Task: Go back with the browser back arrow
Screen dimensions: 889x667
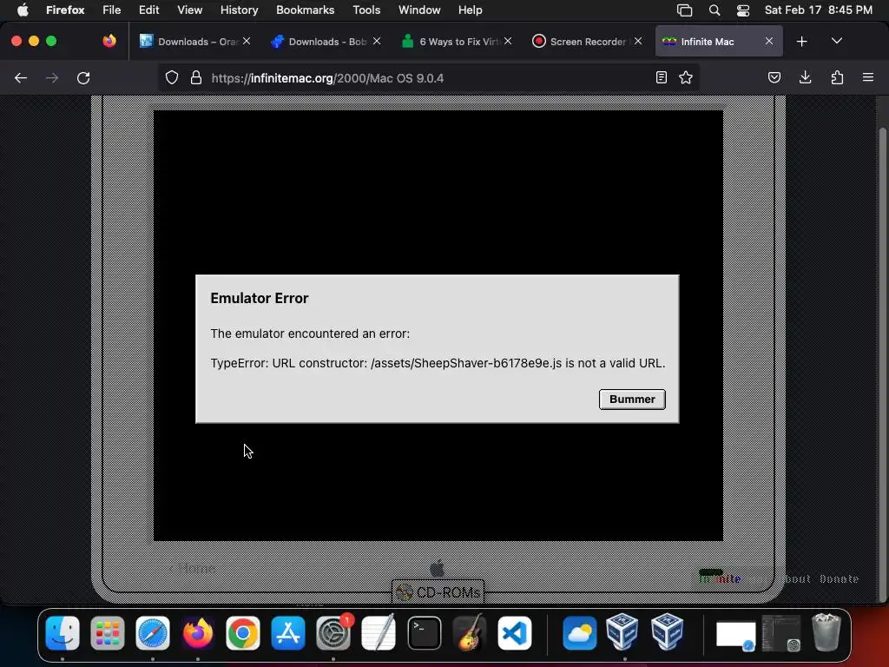Action: pos(21,77)
